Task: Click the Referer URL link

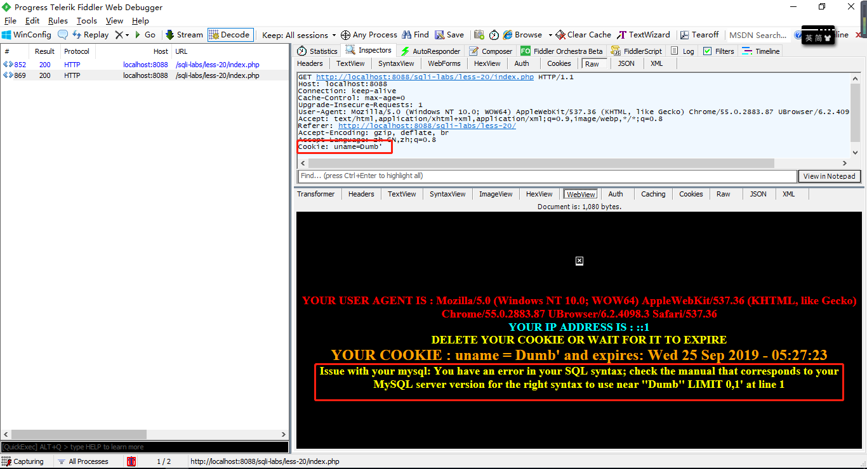Action: (427, 125)
